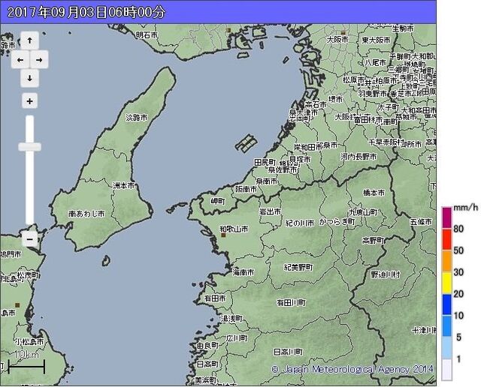Click the 南あわじ市 label

pyautogui.click(x=87, y=214)
